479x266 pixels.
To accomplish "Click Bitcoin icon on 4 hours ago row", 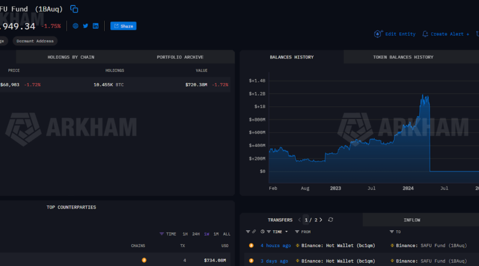I will [251, 246].
